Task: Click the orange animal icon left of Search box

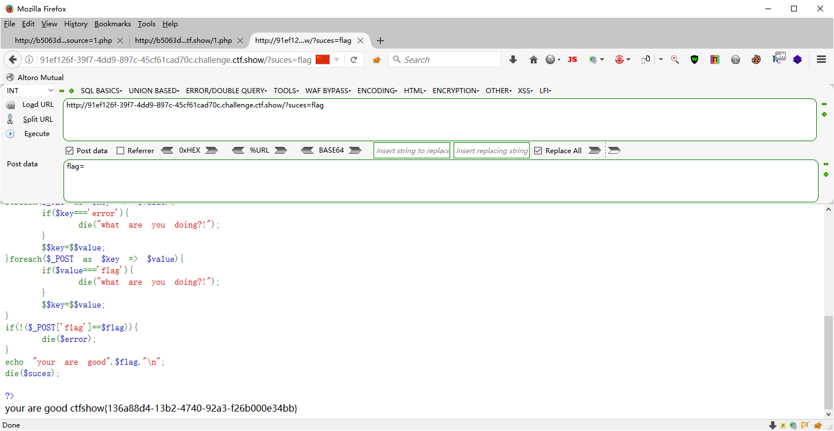Action: (x=376, y=59)
